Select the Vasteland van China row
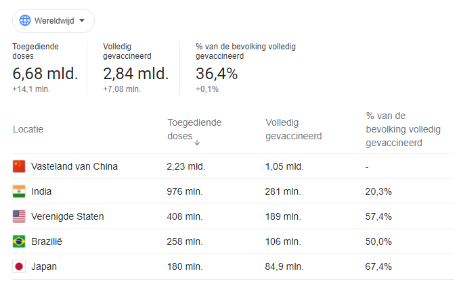Viewport: 459px width, 288px height. [x=74, y=166]
